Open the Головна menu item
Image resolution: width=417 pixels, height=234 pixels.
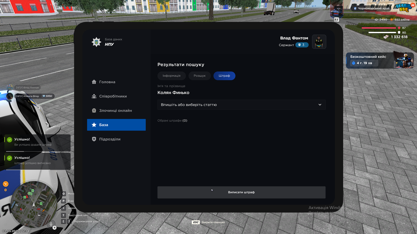(x=116, y=82)
